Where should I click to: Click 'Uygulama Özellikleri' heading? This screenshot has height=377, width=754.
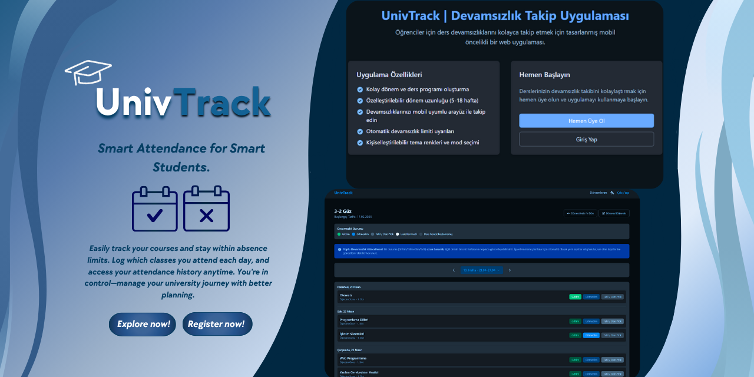[x=389, y=75]
